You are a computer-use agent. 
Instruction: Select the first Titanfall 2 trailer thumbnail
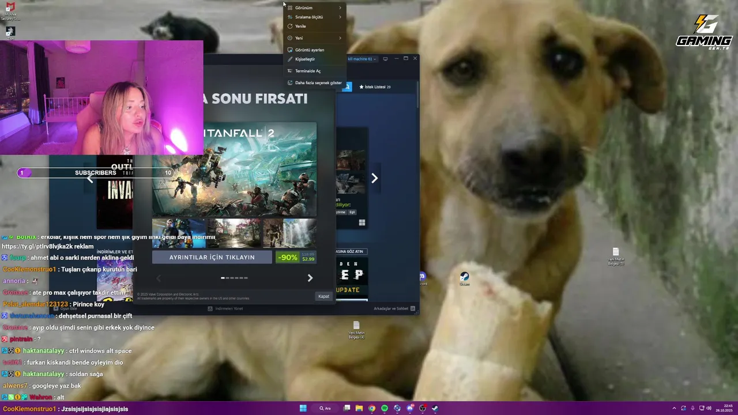click(x=179, y=233)
